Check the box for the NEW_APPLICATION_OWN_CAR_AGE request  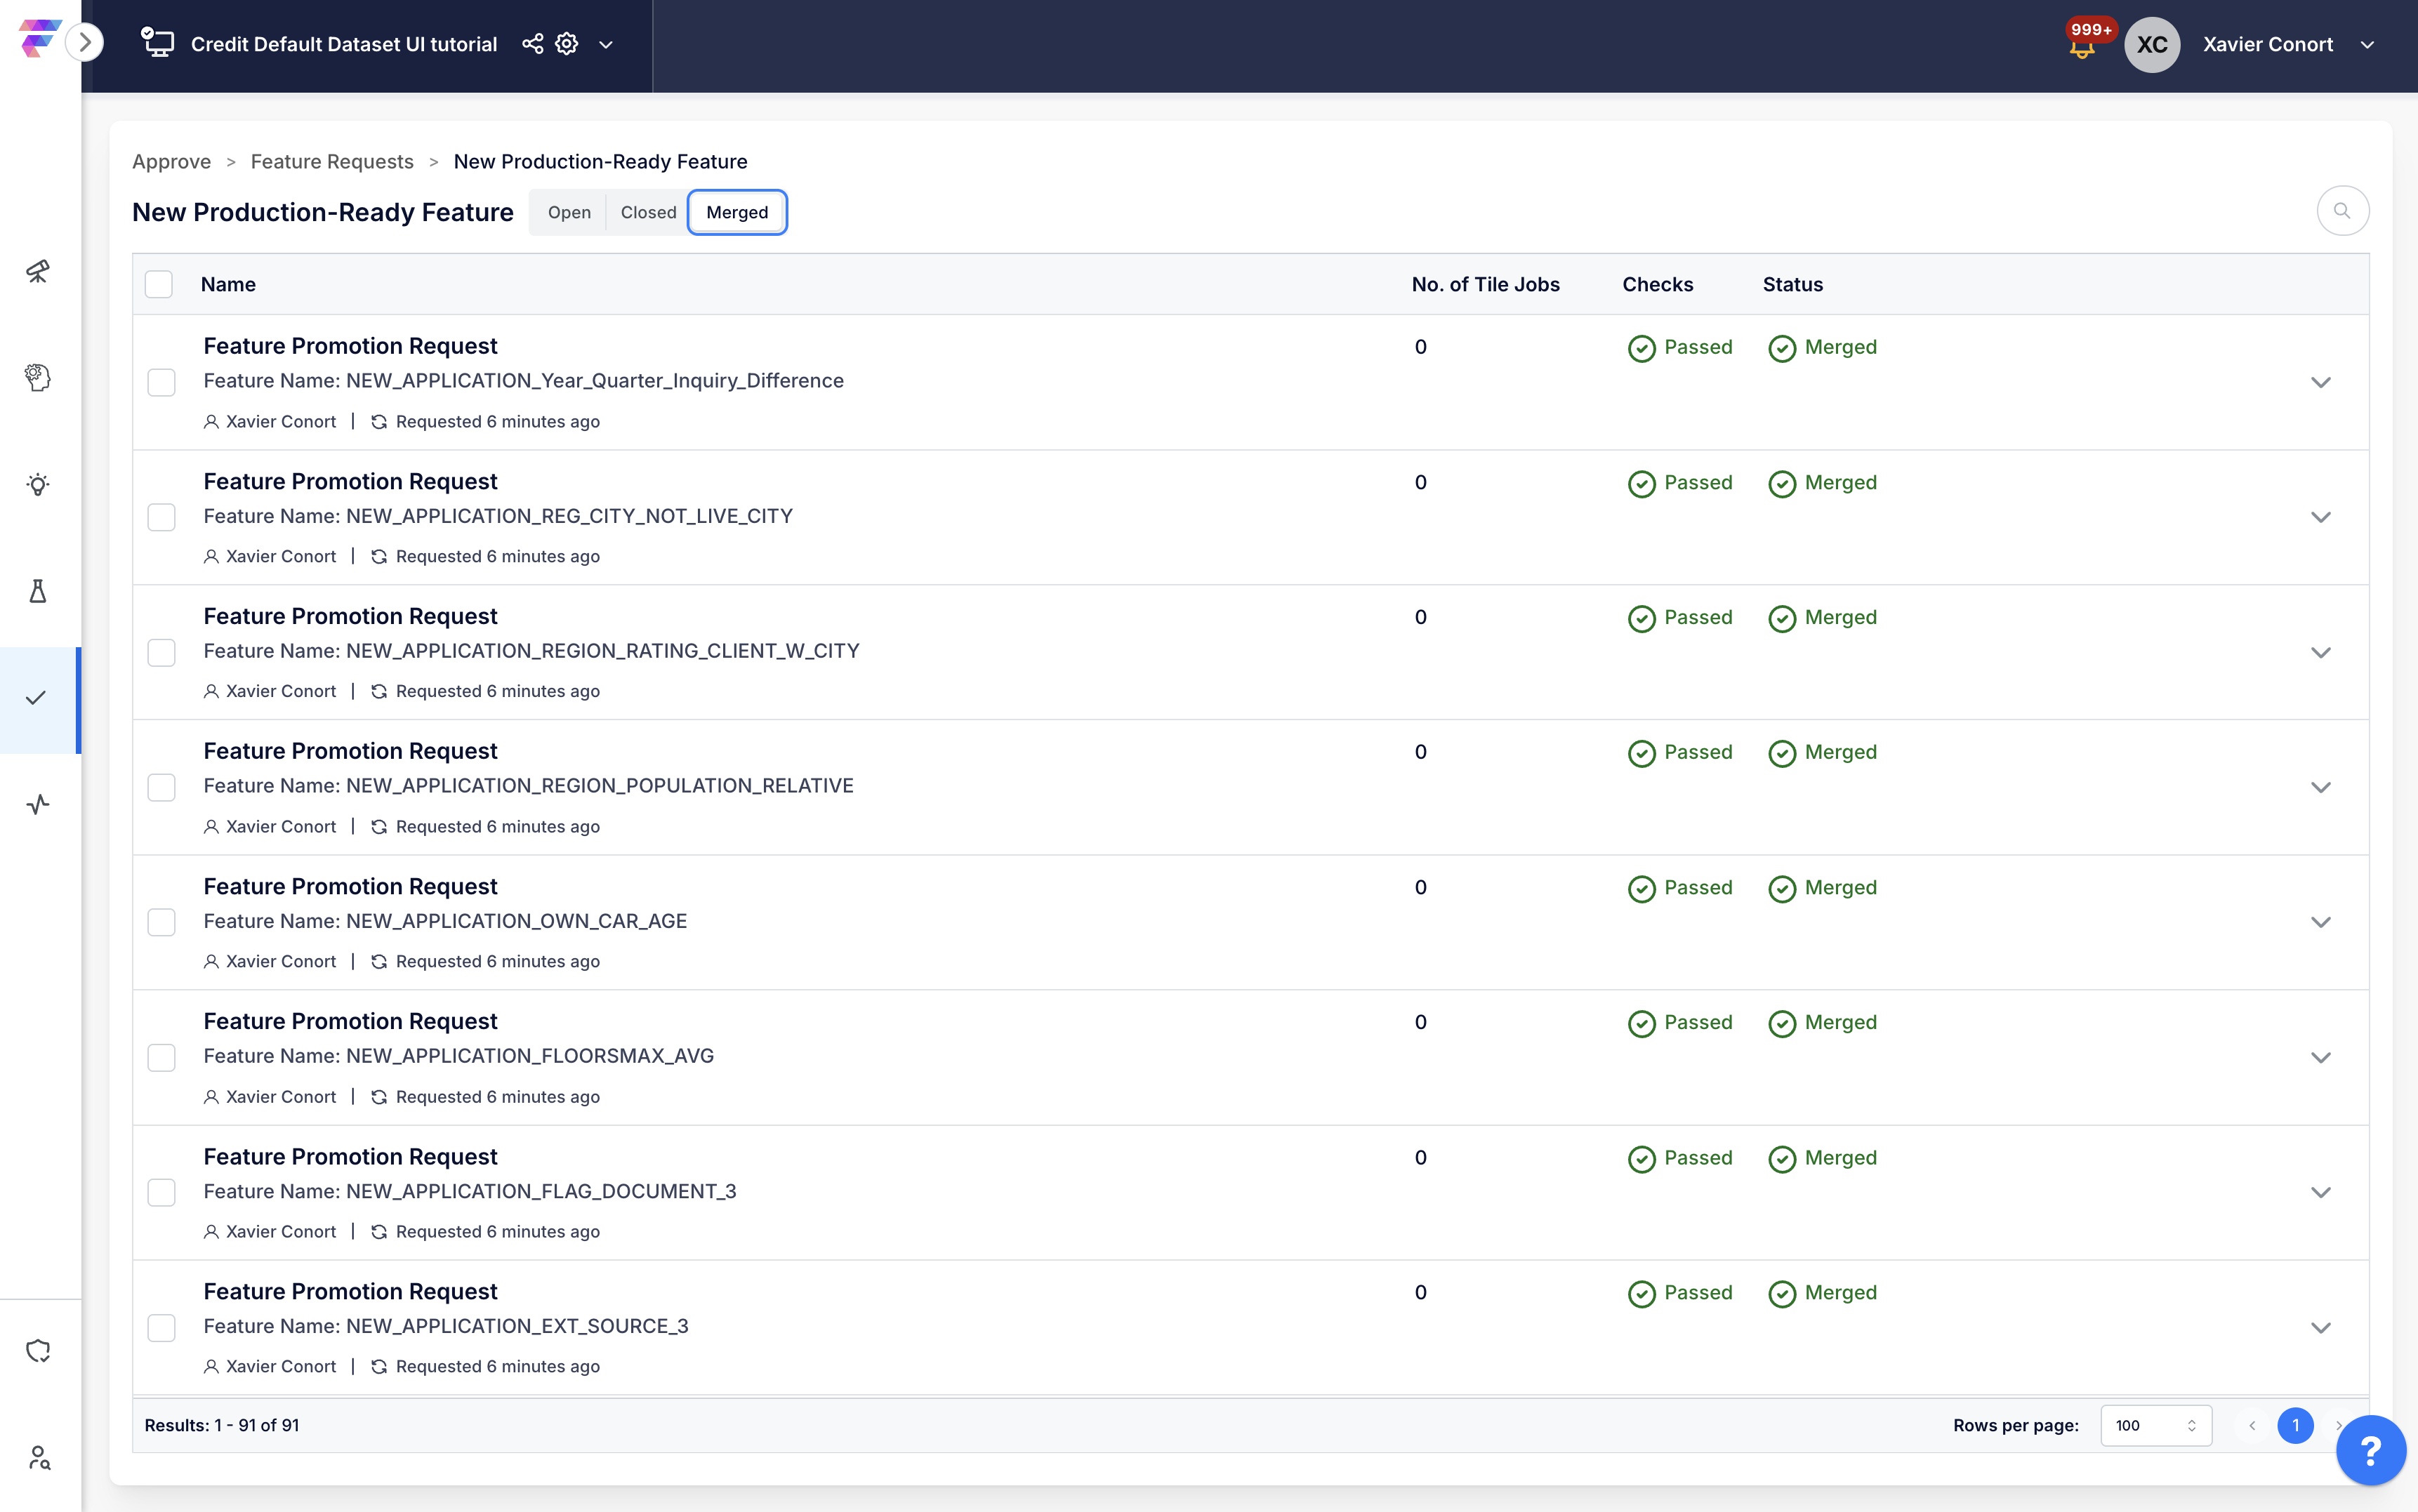(x=161, y=922)
